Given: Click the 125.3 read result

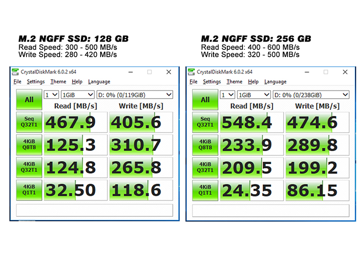Looking at the screenshot, I should tap(76, 145).
